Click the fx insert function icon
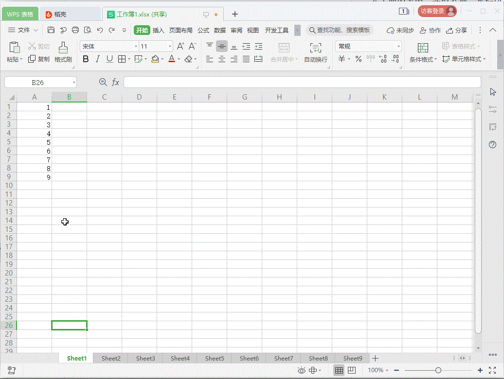The height and width of the screenshot is (379, 504). click(x=115, y=82)
